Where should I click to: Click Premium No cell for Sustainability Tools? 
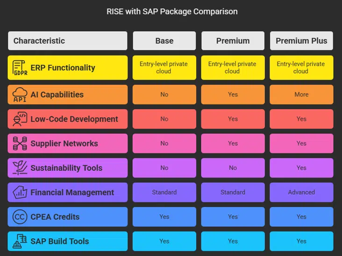(233, 168)
